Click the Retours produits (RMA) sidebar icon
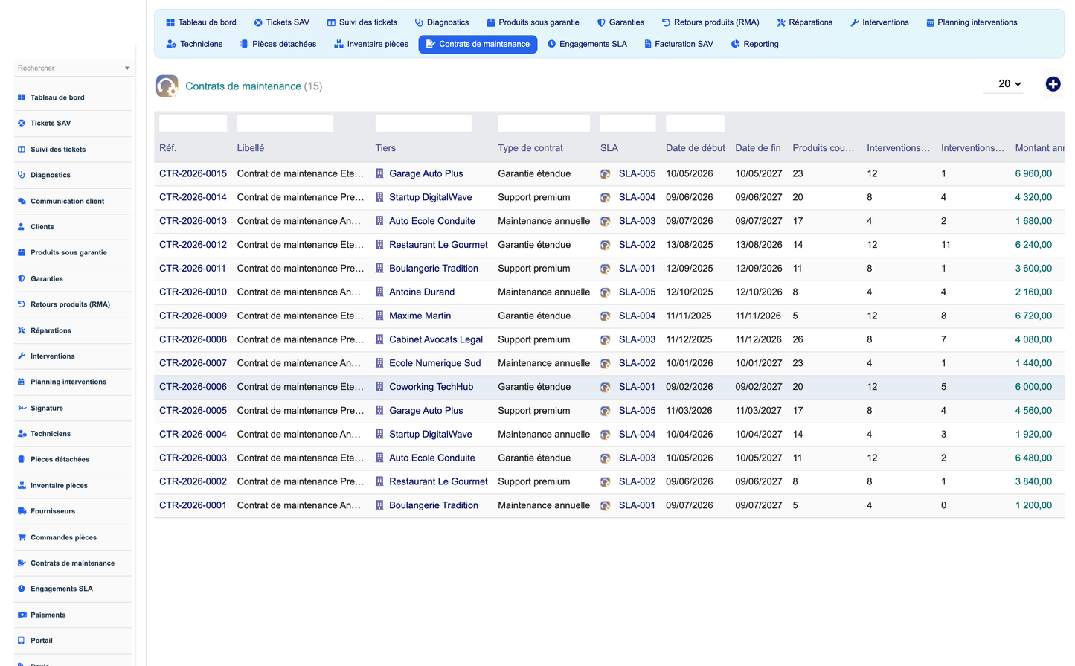Viewport: 1075px width, 666px height. tap(22, 304)
